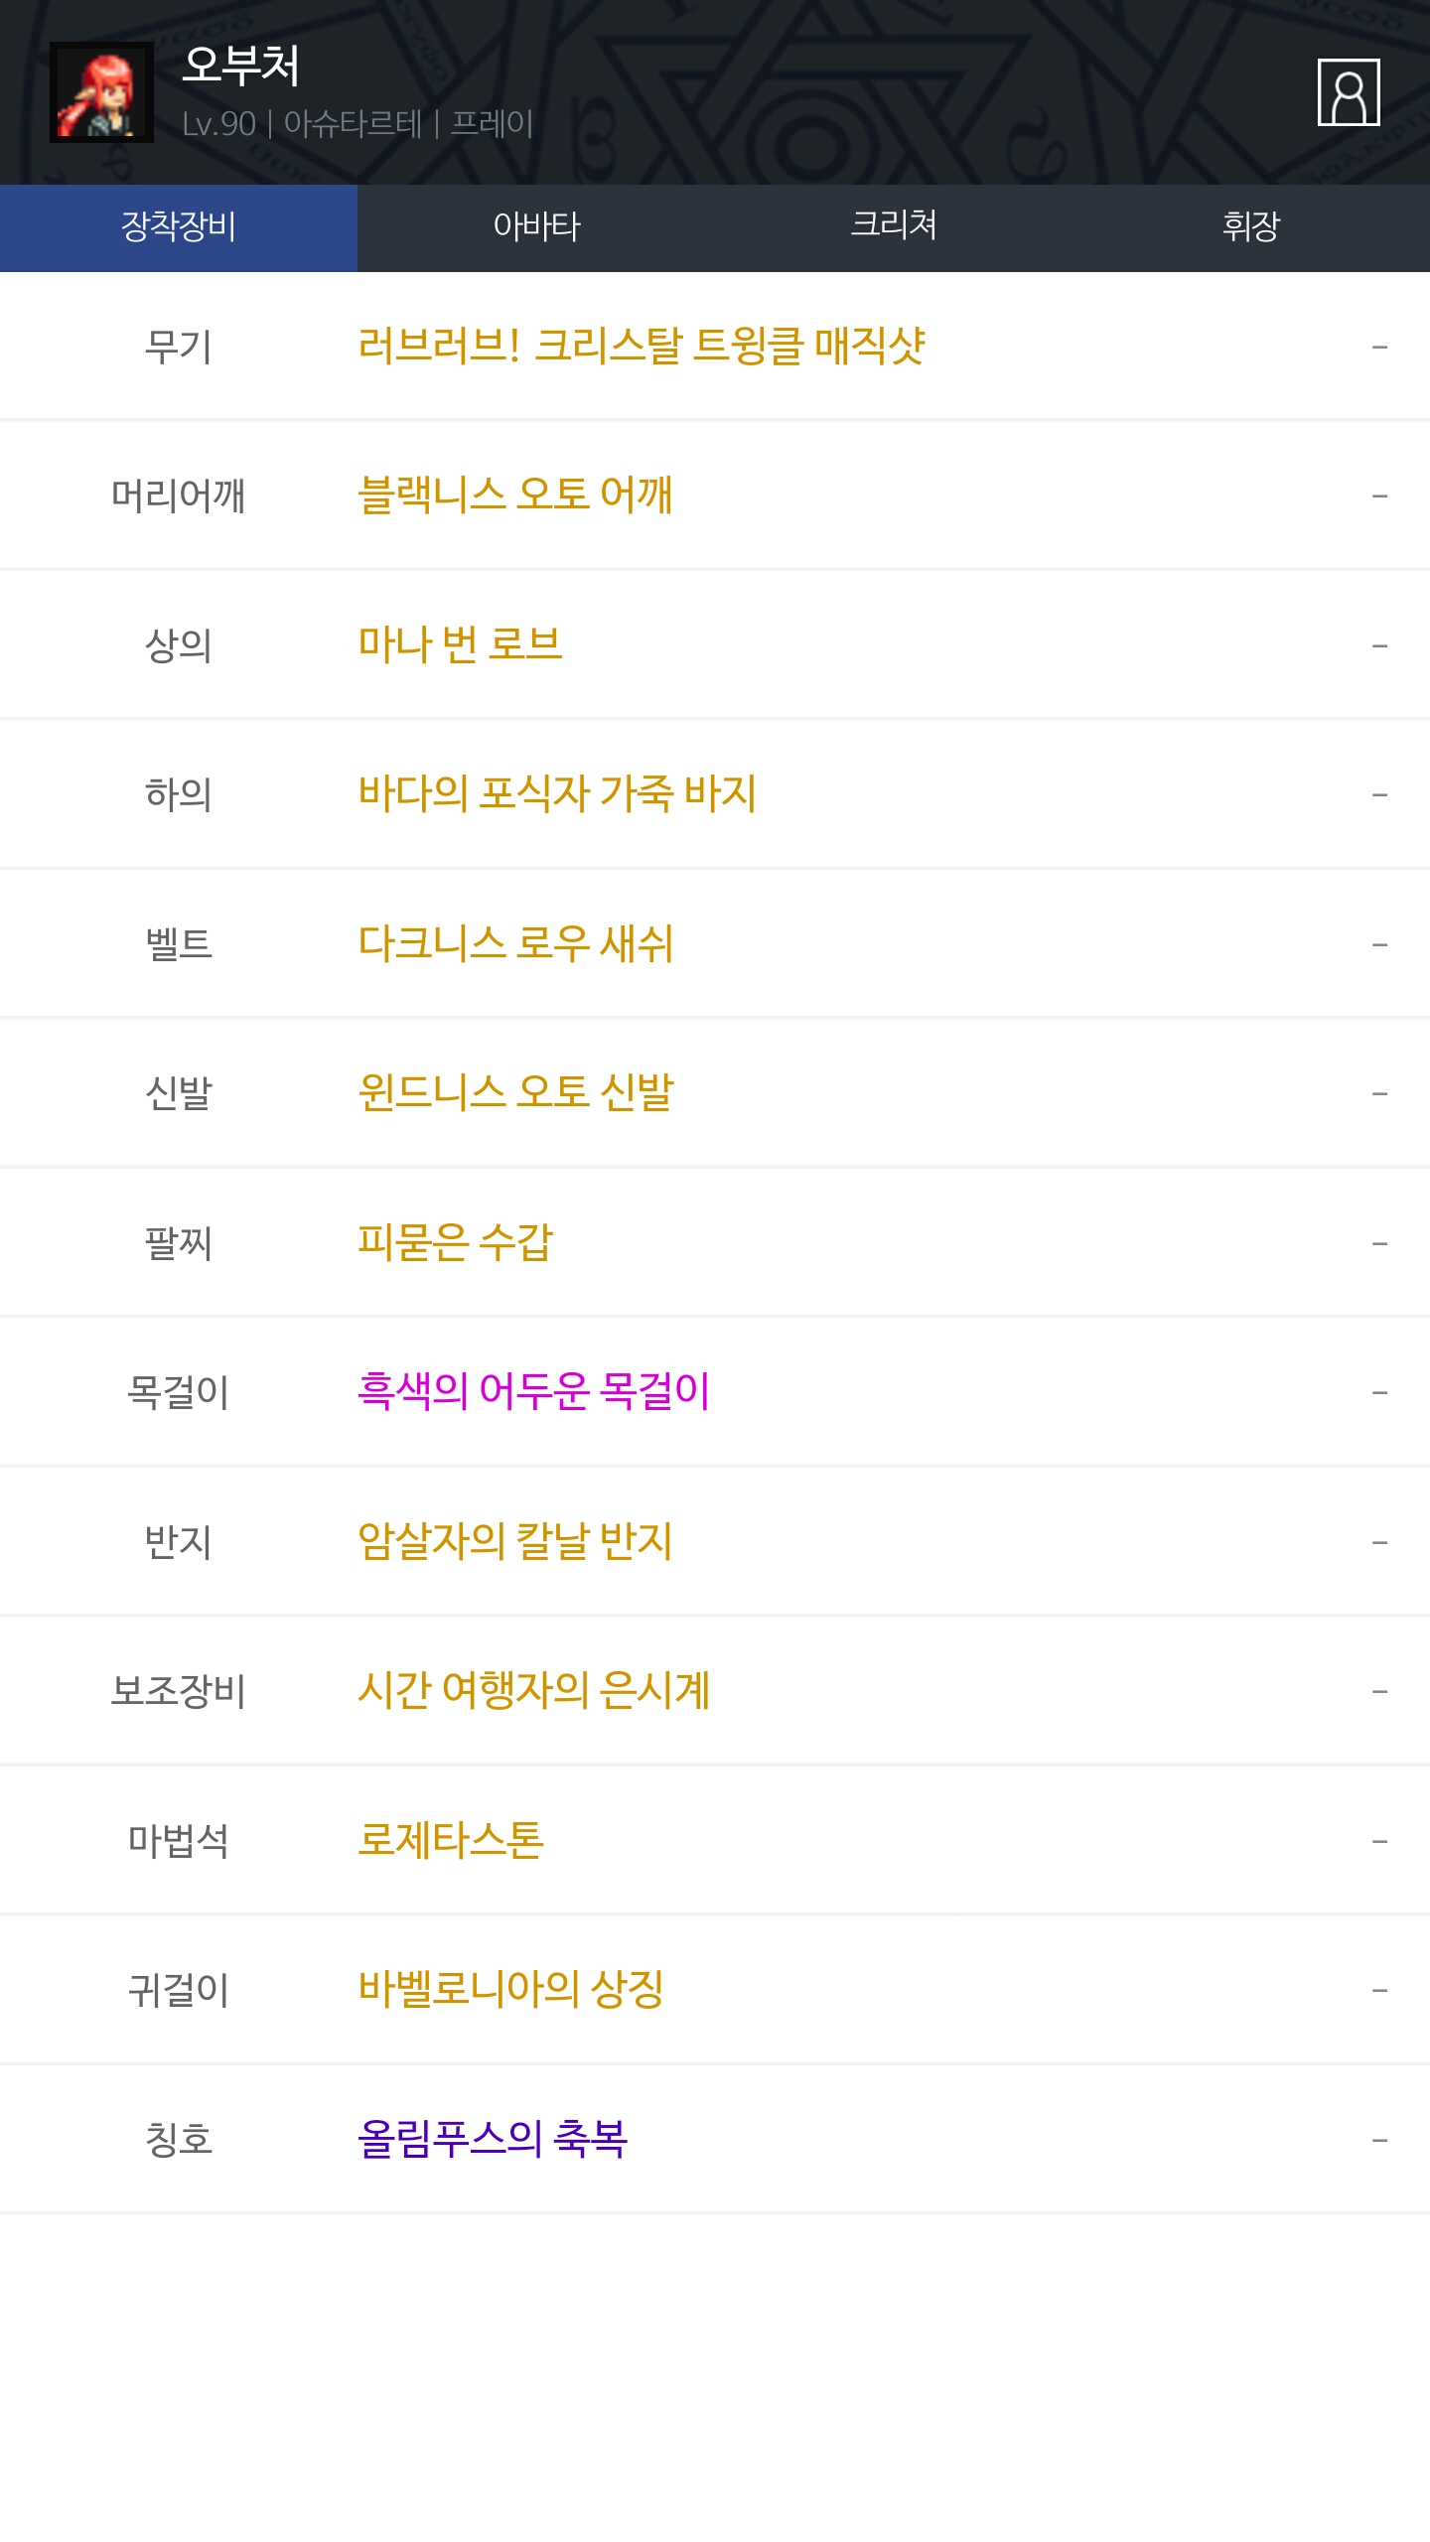The image size is (1430, 2542).
Task: Expand the dash toggle in the 무기 row
Action: coord(1379,348)
